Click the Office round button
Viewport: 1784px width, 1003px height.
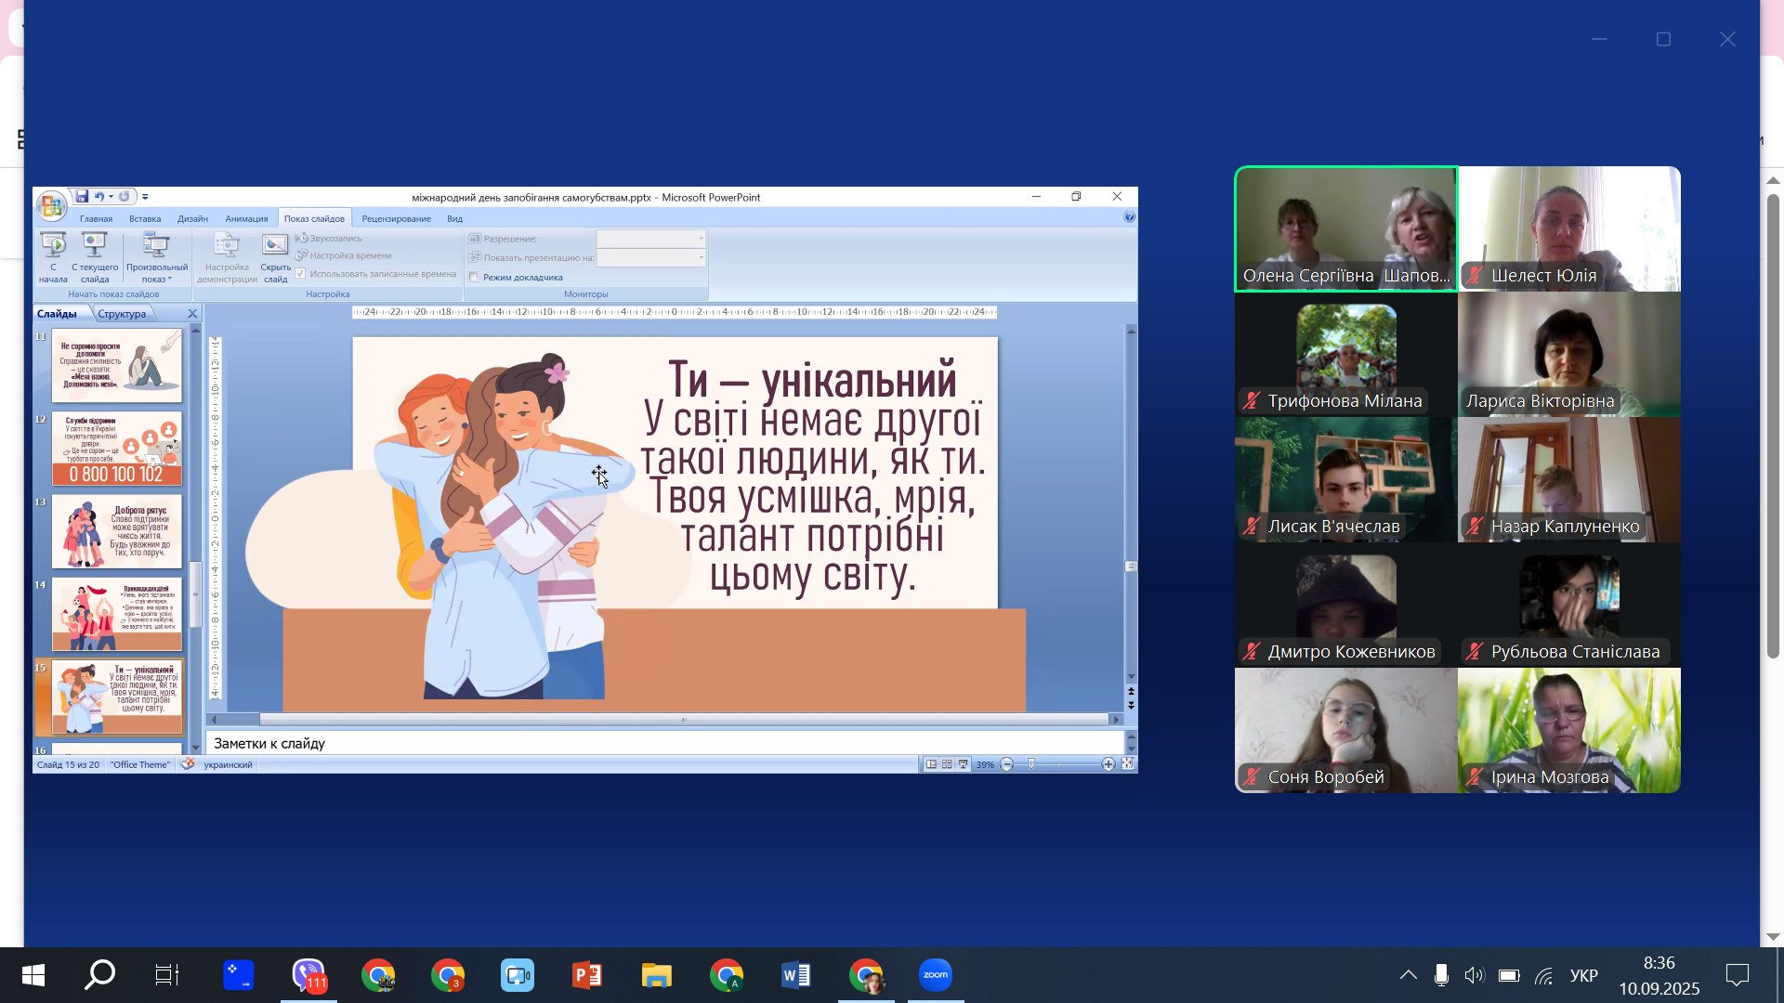(51, 206)
